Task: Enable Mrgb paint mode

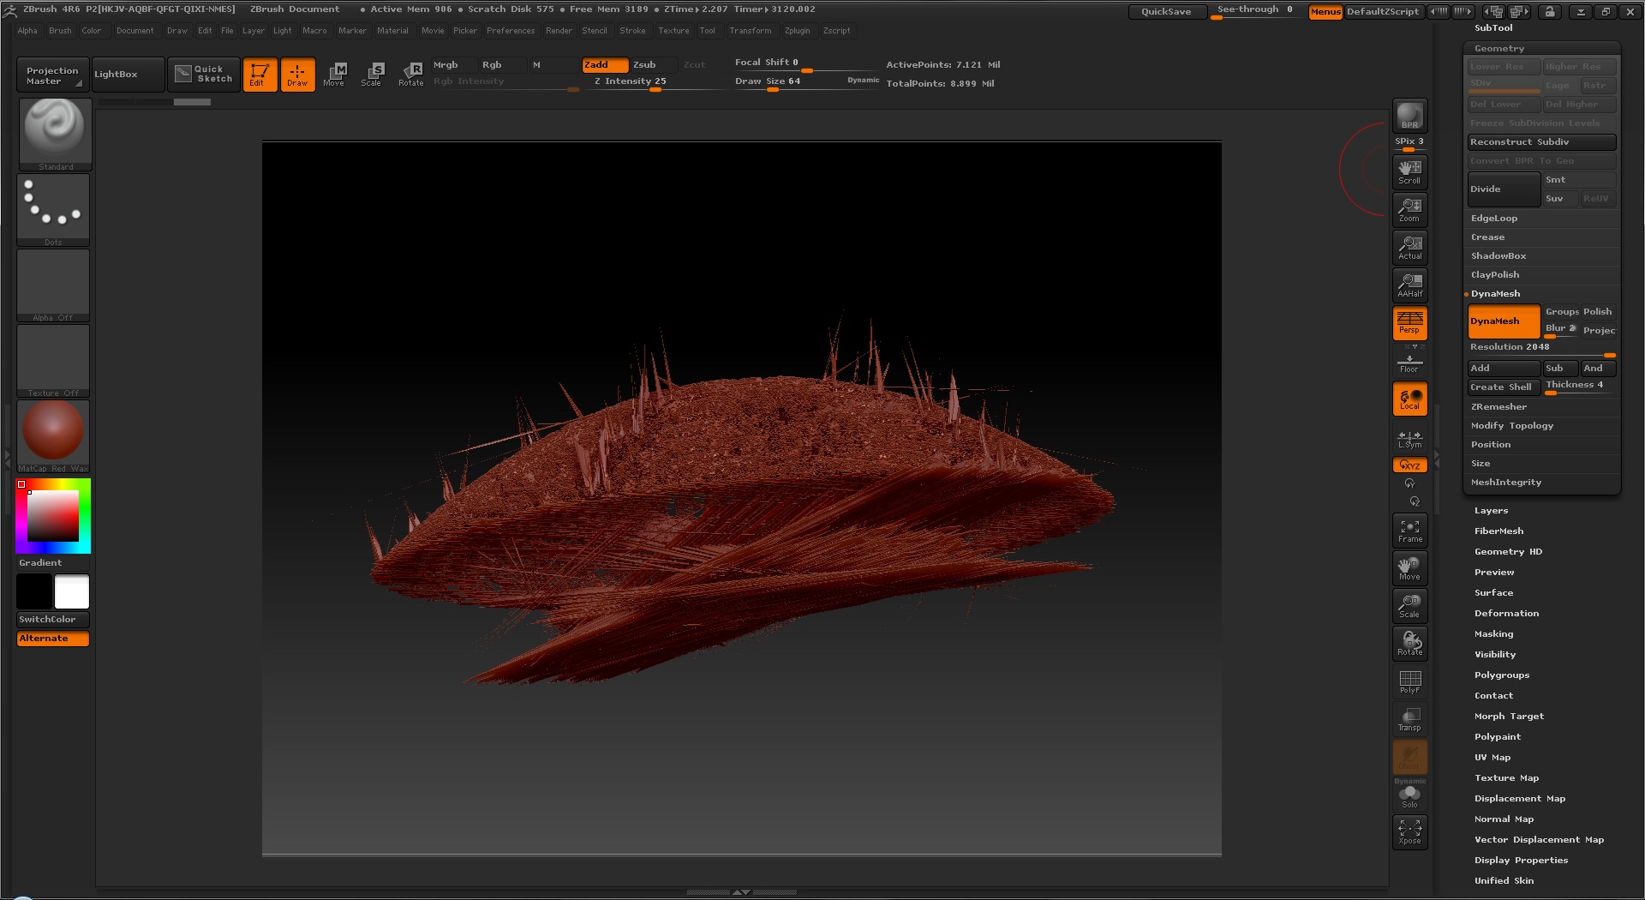Action: [x=454, y=65]
